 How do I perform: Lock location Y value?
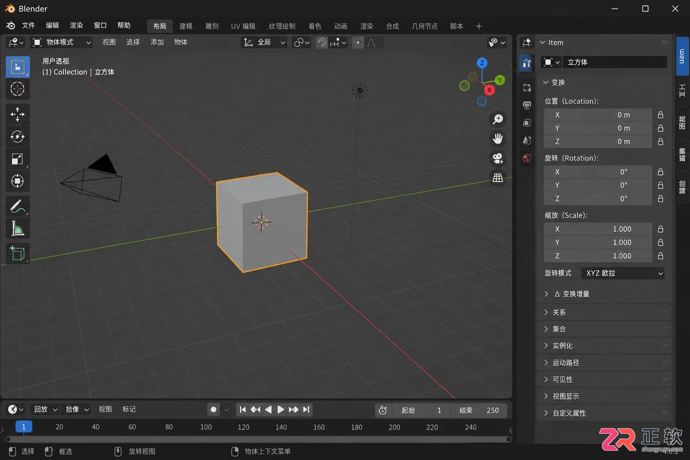pyautogui.click(x=660, y=128)
